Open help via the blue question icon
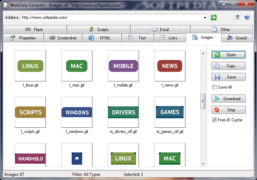This screenshot has height=180, width=257. [247, 17]
